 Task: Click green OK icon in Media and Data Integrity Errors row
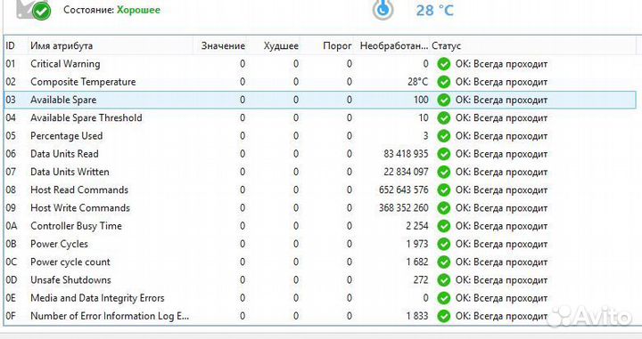pos(443,298)
